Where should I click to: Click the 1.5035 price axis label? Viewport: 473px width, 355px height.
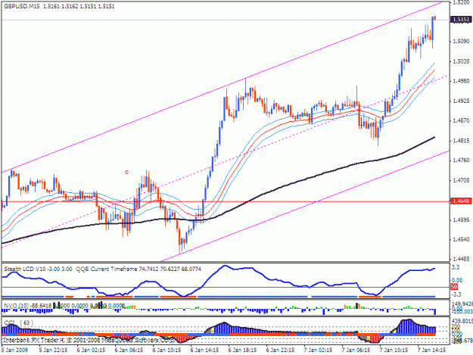pos(462,61)
